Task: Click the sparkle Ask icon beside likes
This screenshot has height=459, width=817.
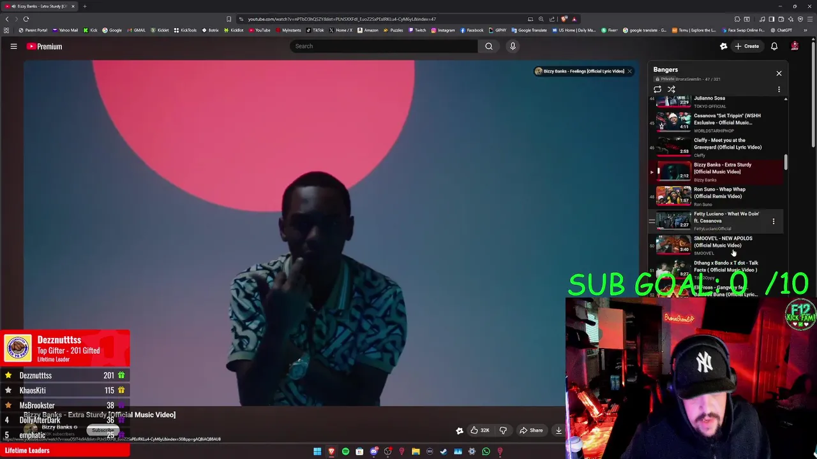Action: coord(460,430)
